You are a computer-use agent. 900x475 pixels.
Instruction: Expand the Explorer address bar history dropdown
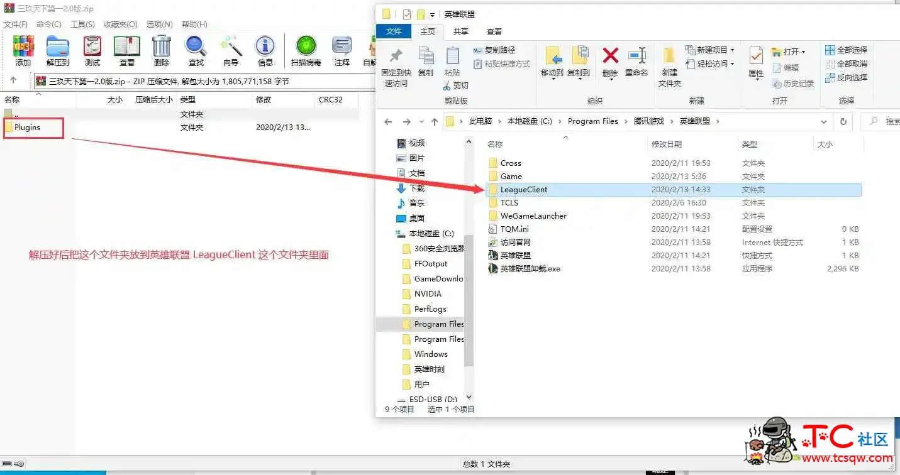click(824, 122)
